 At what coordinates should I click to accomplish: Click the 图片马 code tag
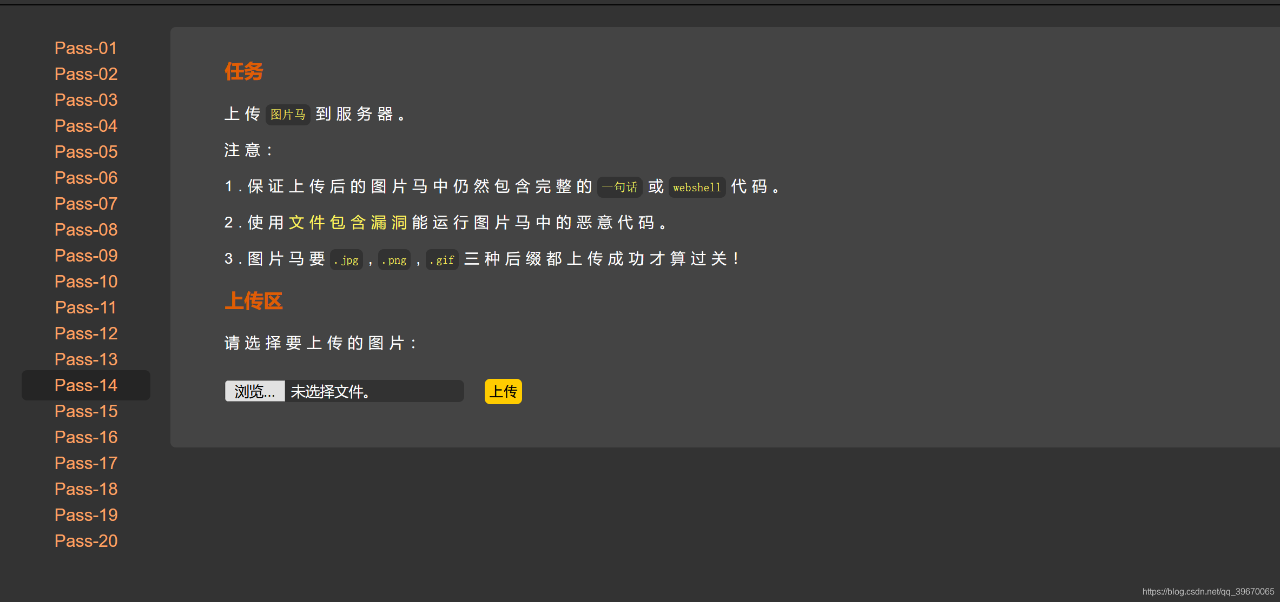[x=288, y=115]
